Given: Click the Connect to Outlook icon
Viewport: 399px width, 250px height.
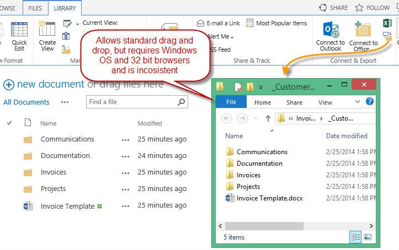Looking at the screenshot, I should (331, 30).
